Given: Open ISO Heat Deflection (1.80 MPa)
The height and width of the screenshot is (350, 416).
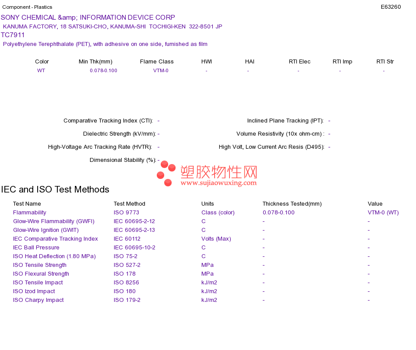Looking at the screenshot, I should 54,256.
